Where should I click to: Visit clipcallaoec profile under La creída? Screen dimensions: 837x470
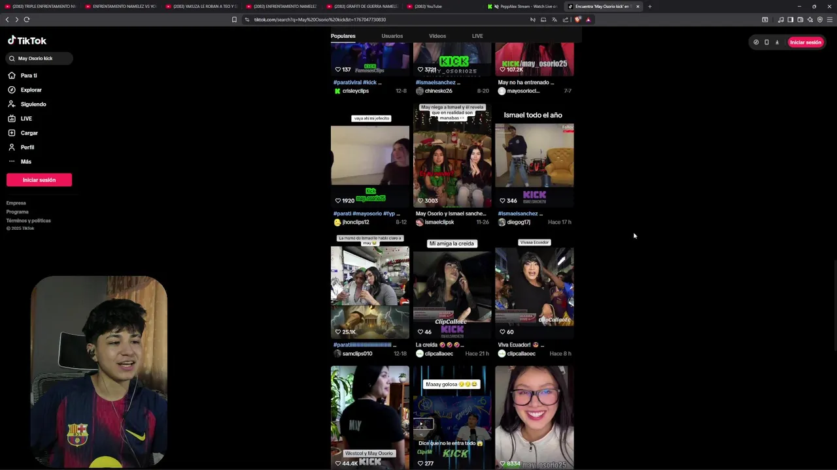tap(439, 354)
